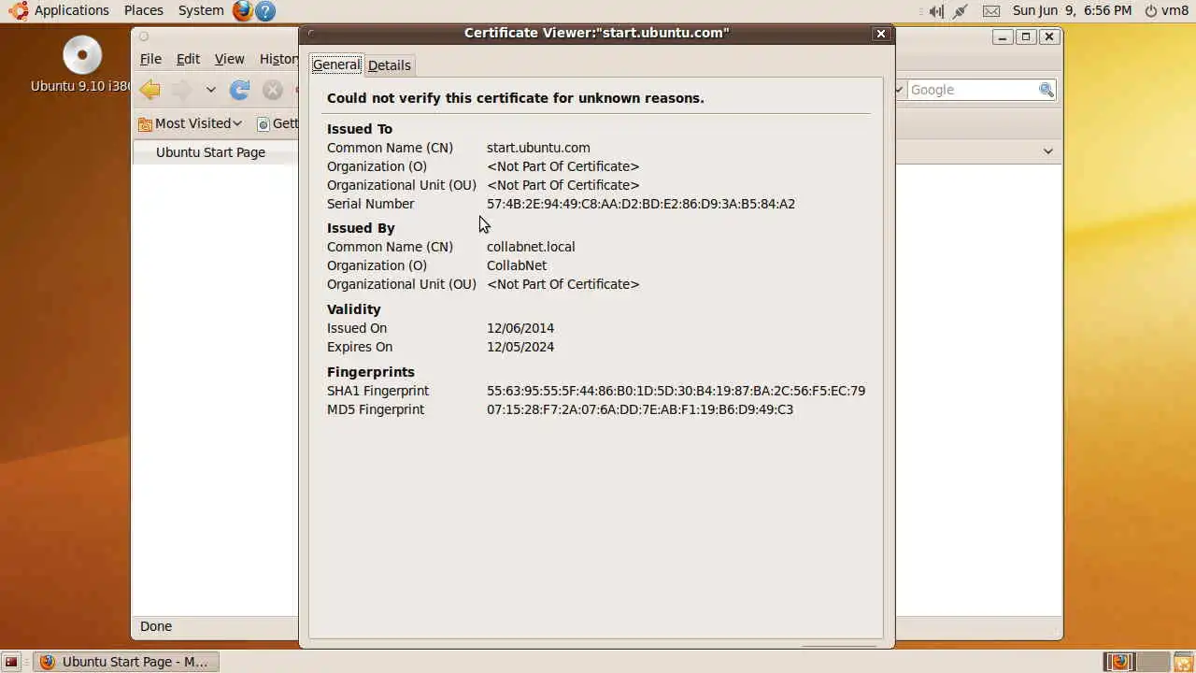The height and width of the screenshot is (673, 1196).
Task: Open the list all tabs dropdown arrow
Action: (1048, 151)
